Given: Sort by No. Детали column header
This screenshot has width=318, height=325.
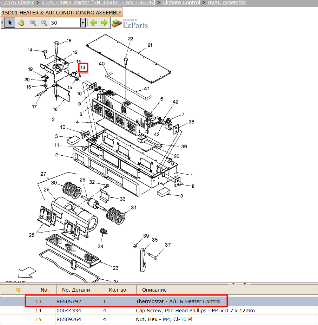Looking at the screenshot, I should 76,290.
